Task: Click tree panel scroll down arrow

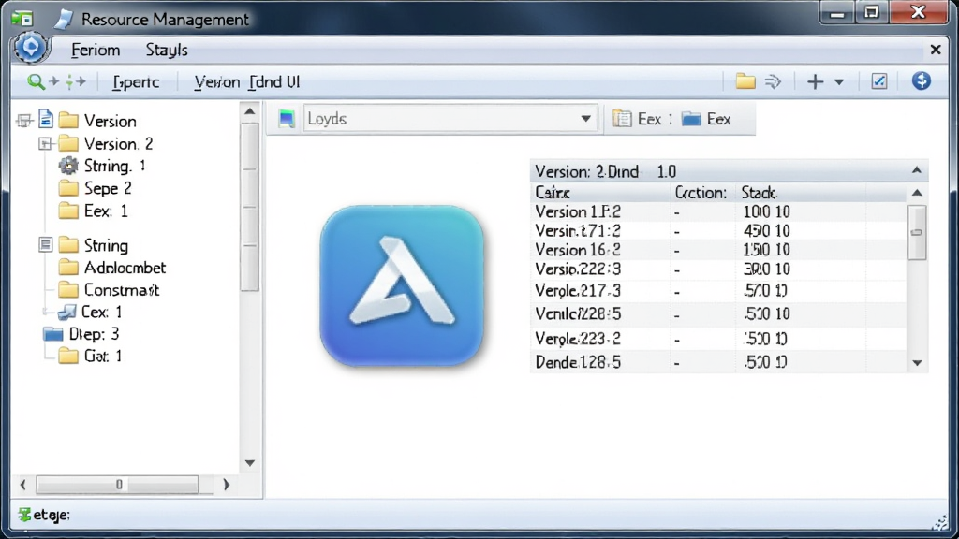Action: click(249, 463)
